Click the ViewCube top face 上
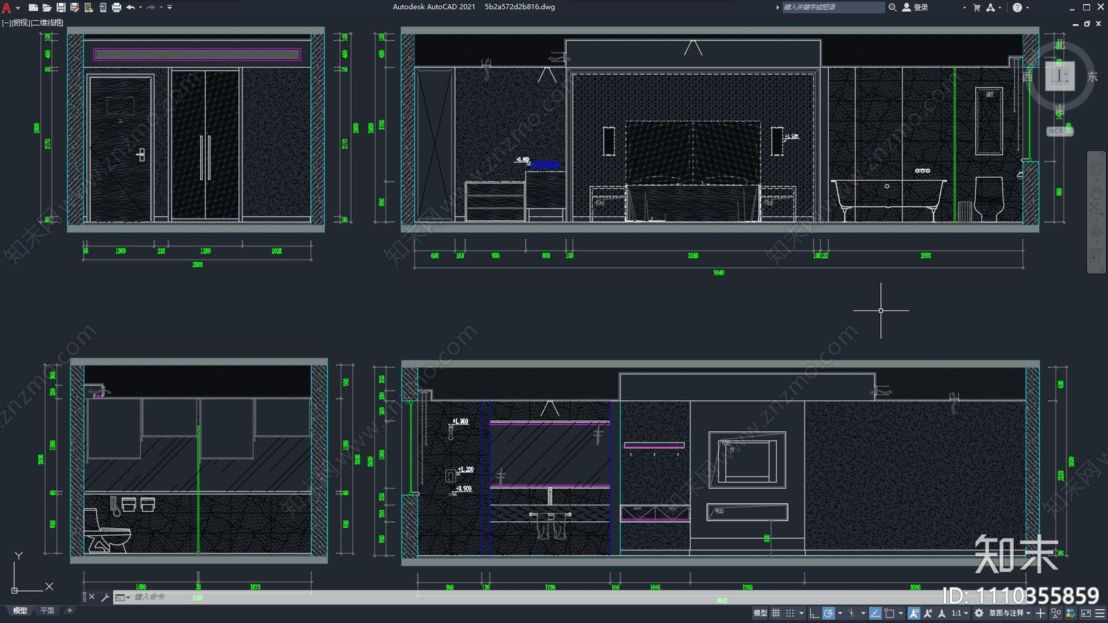 pos(1060,75)
